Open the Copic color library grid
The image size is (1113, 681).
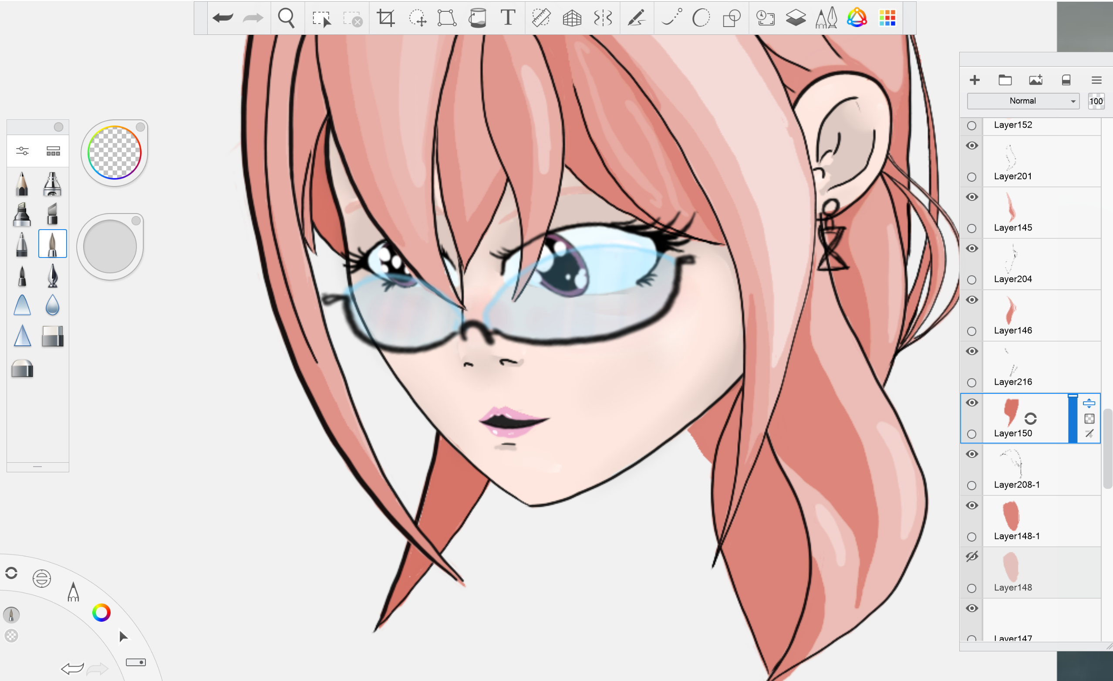pyautogui.click(x=887, y=18)
